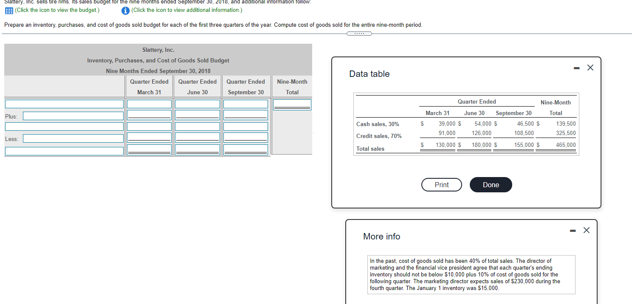Close the More info dialog
The image size is (632, 304).
(x=587, y=231)
